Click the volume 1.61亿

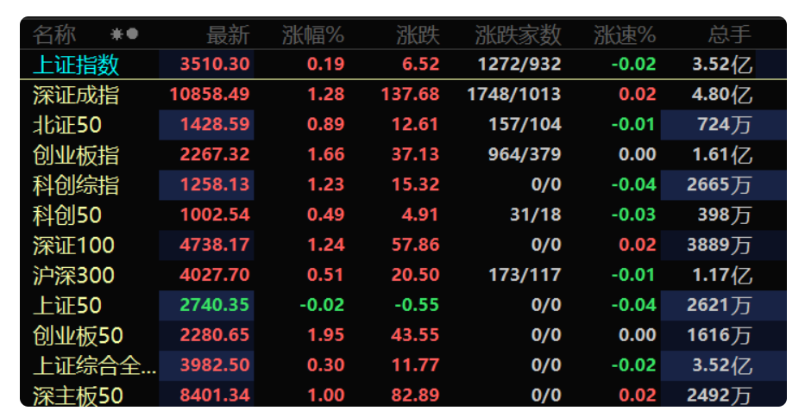pos(722,154)
